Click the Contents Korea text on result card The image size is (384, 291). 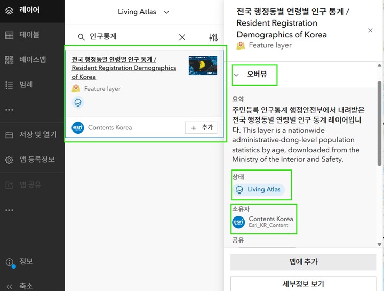tap(110, 127)
